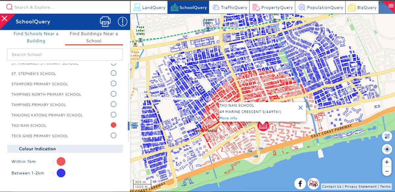Choose the Teck Ghee Primary School option

pyautogui.click(x=114, y=136)
